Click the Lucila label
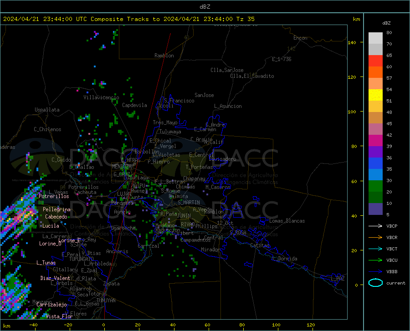Image resolution: width=410 pixels, height=331 pixels. 51,226
